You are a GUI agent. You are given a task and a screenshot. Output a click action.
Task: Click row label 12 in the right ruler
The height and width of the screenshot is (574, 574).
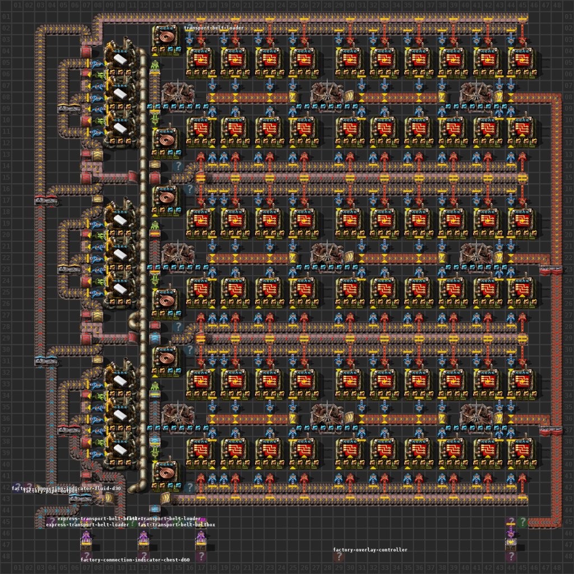click(x=568, y=143)
